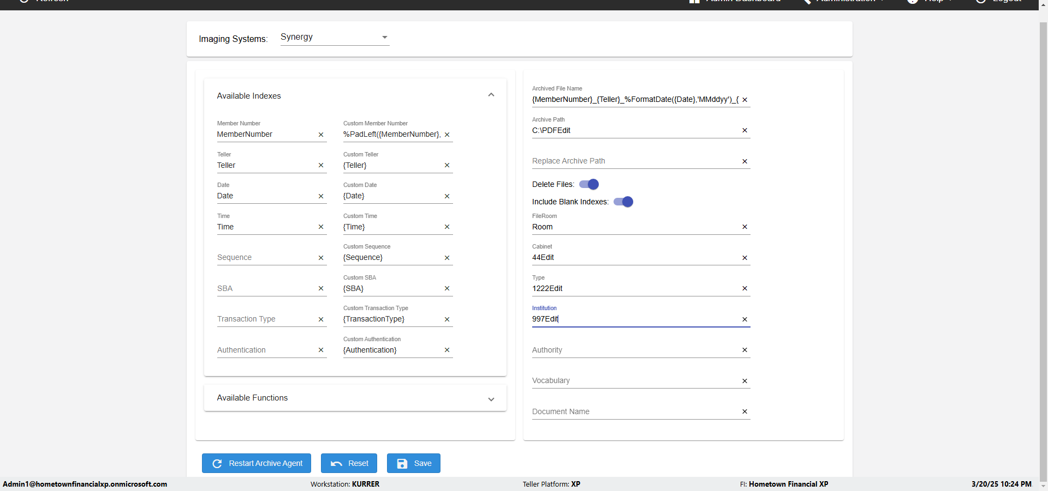
Task: Clear the Custom Teller field
Action: pyautogui.click(x=447, y=165)
